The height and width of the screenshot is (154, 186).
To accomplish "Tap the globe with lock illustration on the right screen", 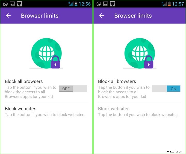I will (x=139, y=54).
